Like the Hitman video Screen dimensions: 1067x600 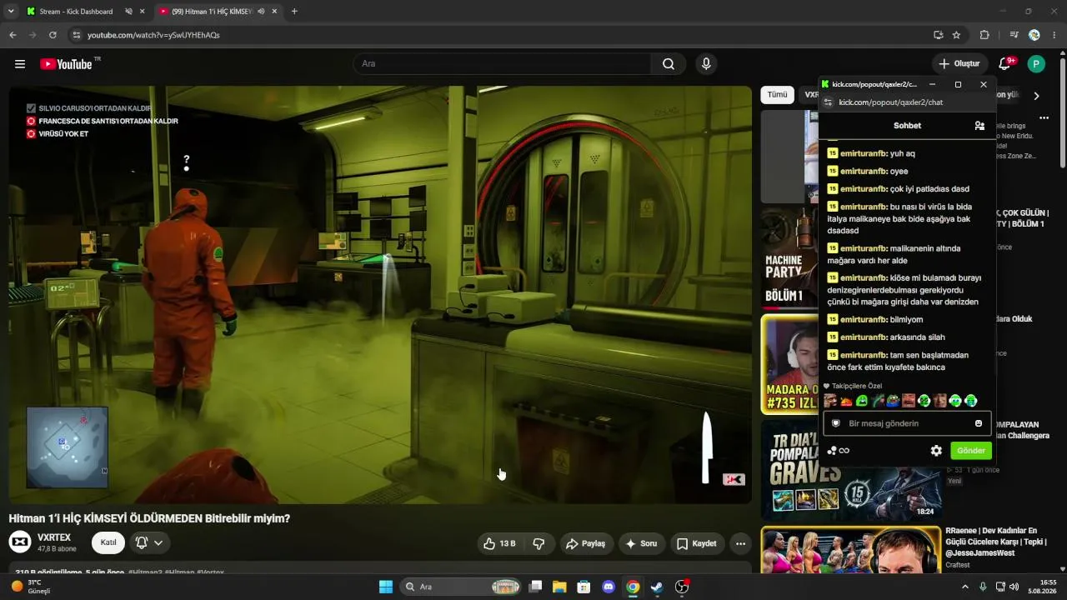[499, 543]
